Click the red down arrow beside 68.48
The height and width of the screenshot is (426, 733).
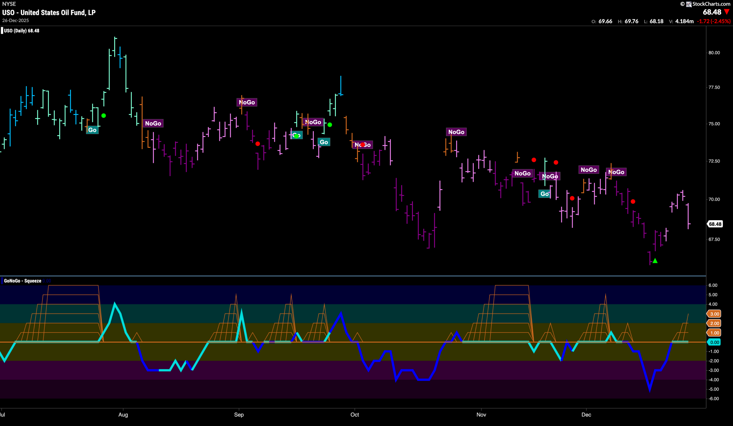(727, 12)
